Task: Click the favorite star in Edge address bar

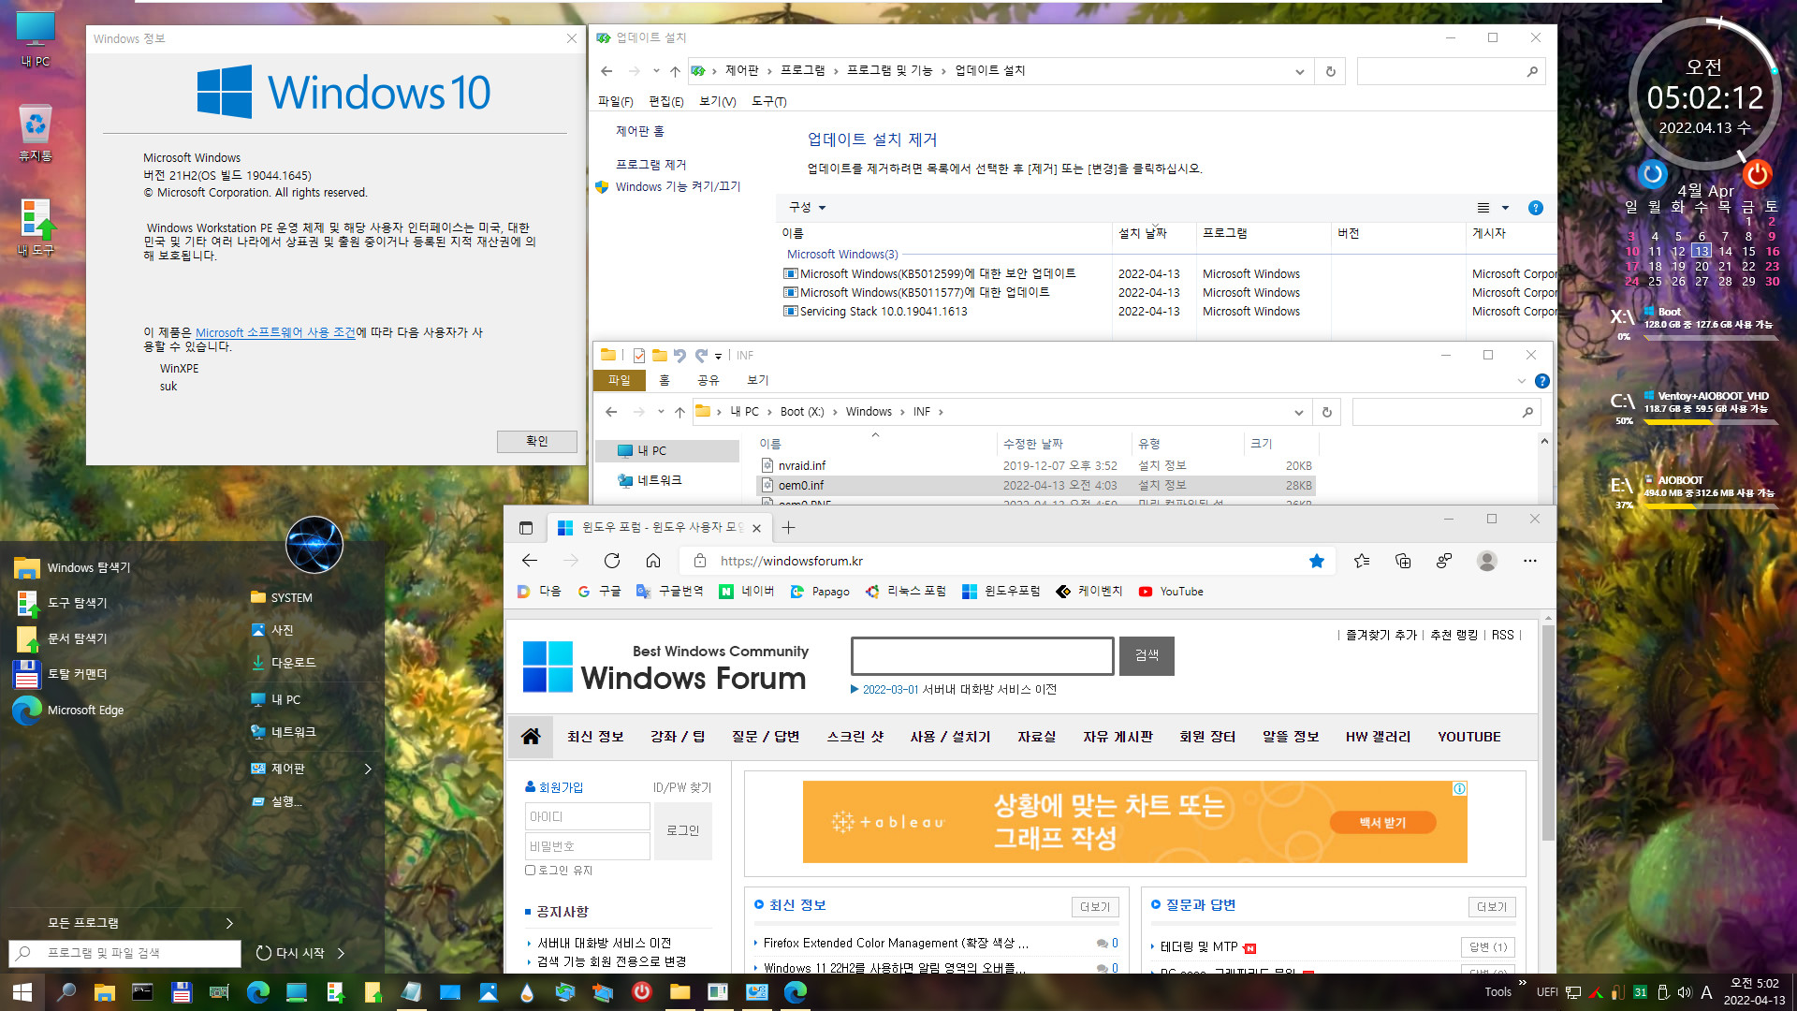Action: coord(1317,561)
